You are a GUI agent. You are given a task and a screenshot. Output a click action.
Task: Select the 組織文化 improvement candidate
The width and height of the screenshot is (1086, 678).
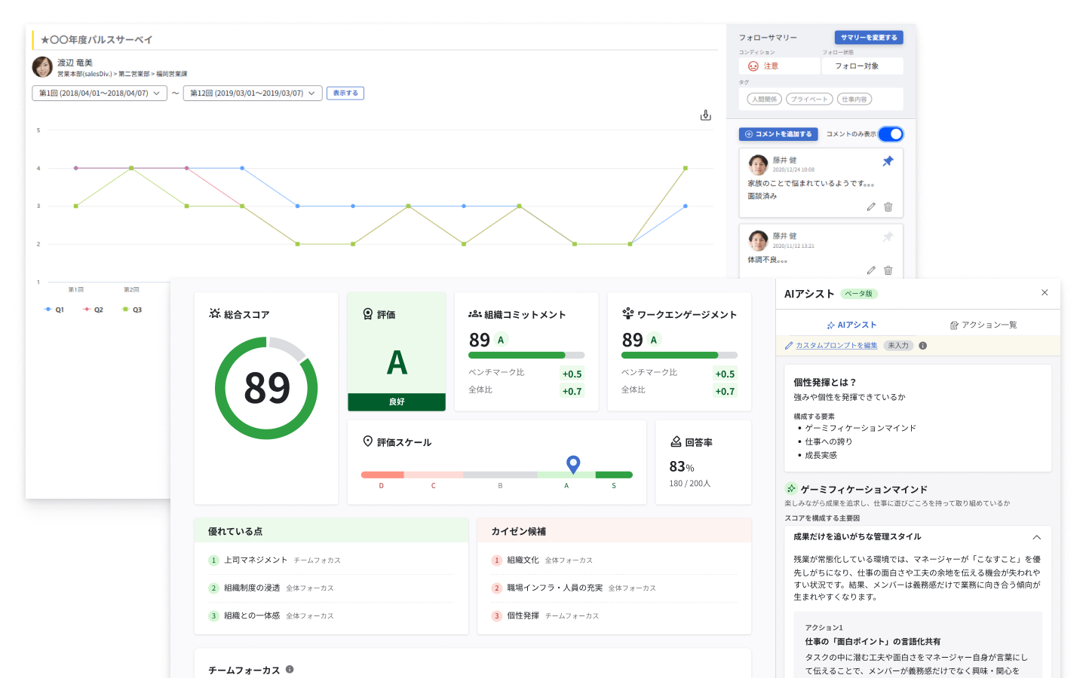click(x=614, y=560)
